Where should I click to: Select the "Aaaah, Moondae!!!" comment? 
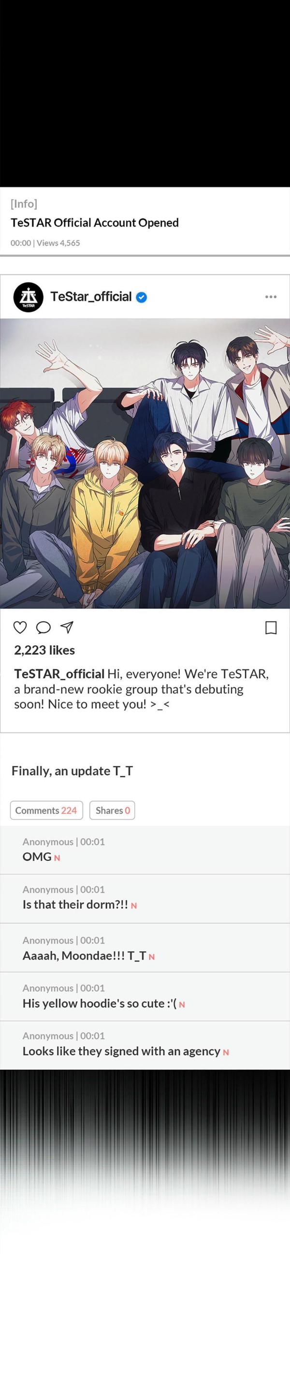tap(145, 947)
